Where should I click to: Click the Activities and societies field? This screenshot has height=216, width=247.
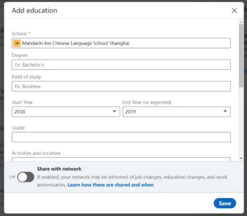pos(121,159)
